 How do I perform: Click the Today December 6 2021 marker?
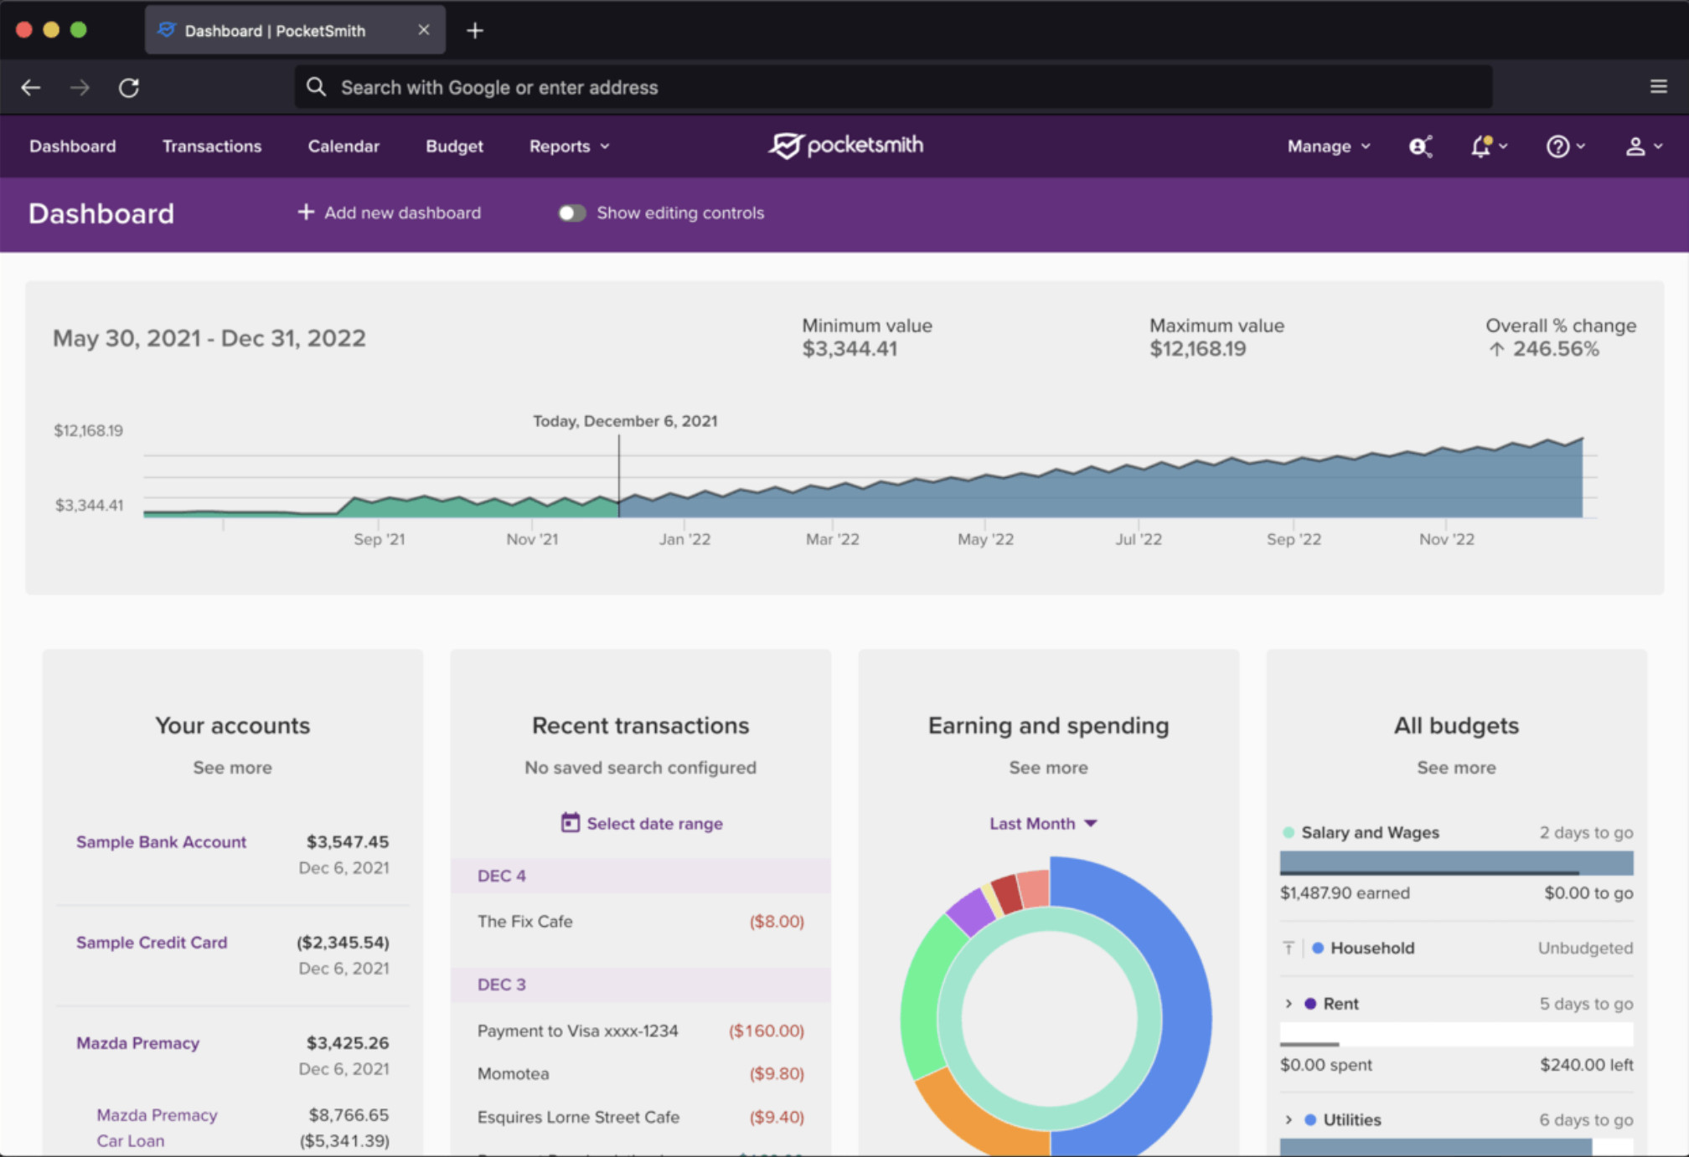(x=625, y=421)
